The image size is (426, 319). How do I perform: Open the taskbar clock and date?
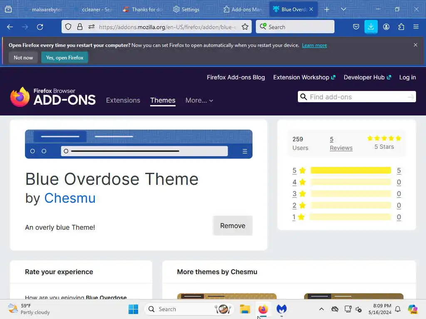379,309
